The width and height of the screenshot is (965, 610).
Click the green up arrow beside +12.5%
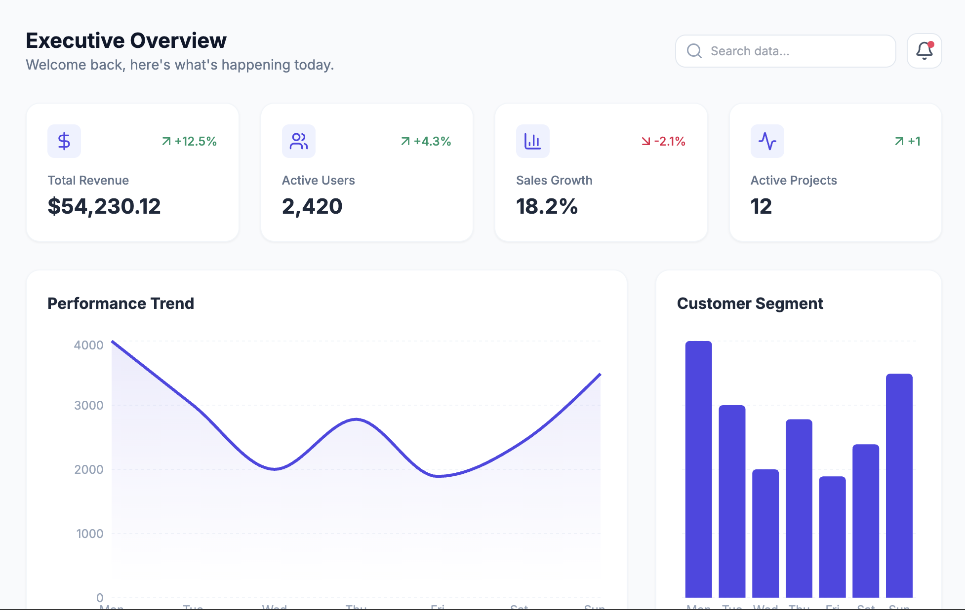tap(166, 141)
